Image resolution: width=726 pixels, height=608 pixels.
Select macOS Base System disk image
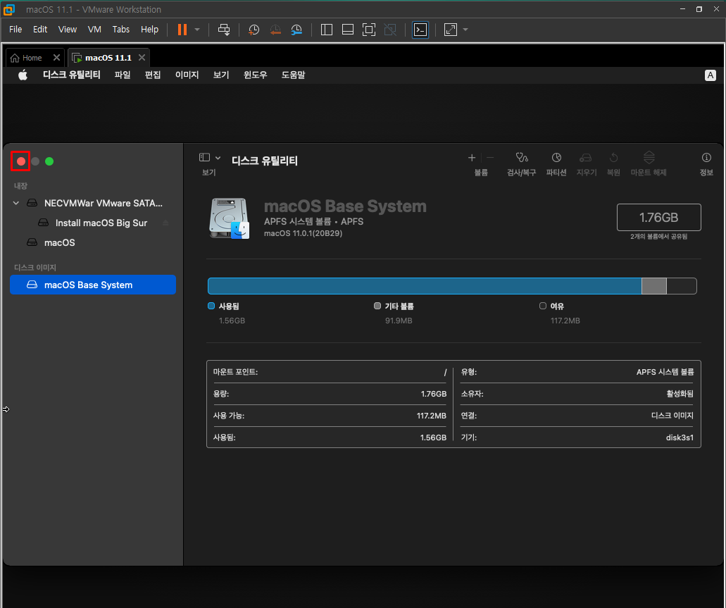click(93, 285)
